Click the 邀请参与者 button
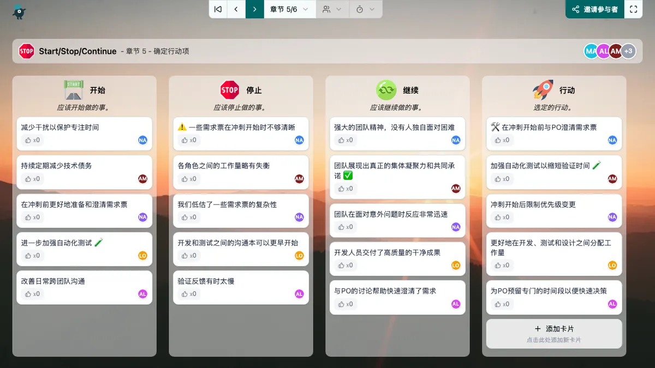The height and width of the screenshot is (368, 655). (x=594, y=9)
